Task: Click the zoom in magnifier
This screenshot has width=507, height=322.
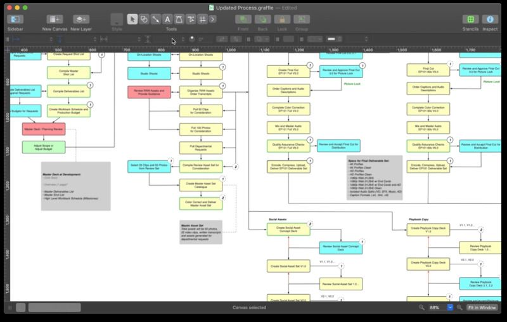Action: tap(459, 307)
